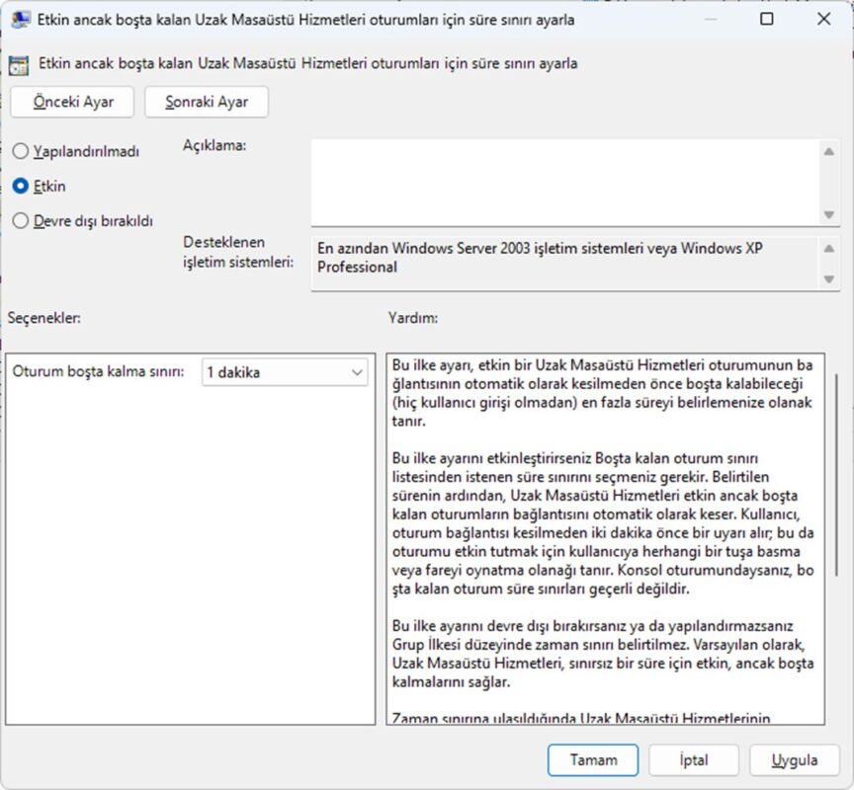Click the Açıklama box scroll-up arrow
854x790 pixels.
(829, 152)
